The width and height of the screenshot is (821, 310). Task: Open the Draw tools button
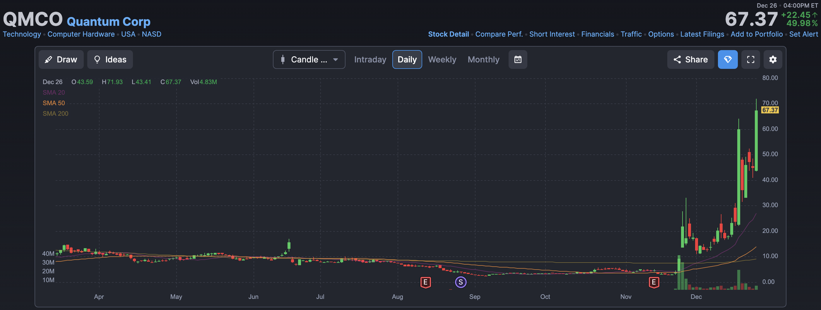pos(61,59)
